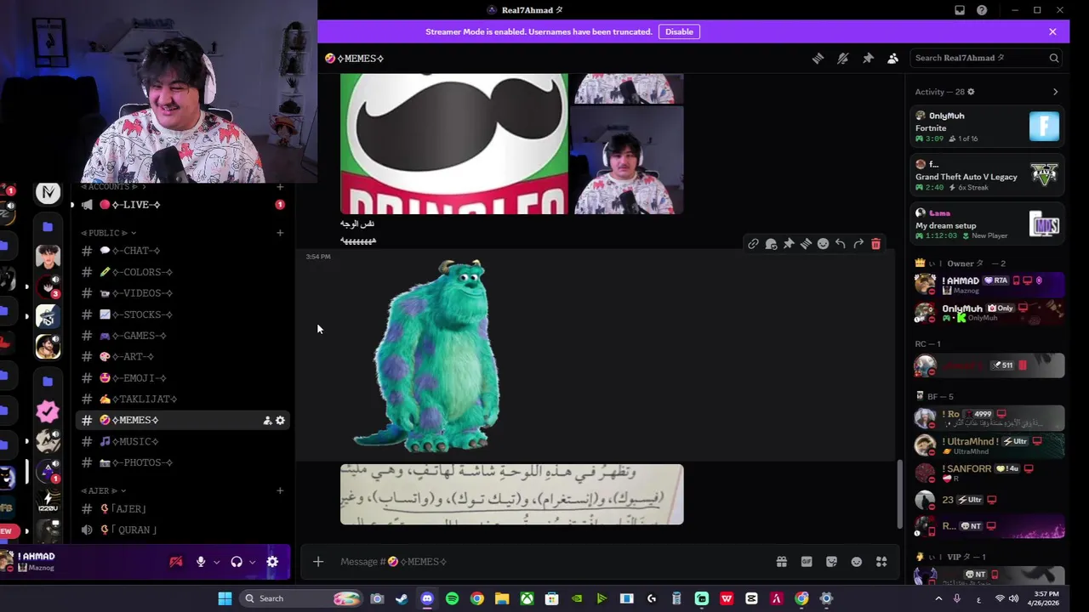
Task: Toggle the member list icon
Action: coord(892,58)
